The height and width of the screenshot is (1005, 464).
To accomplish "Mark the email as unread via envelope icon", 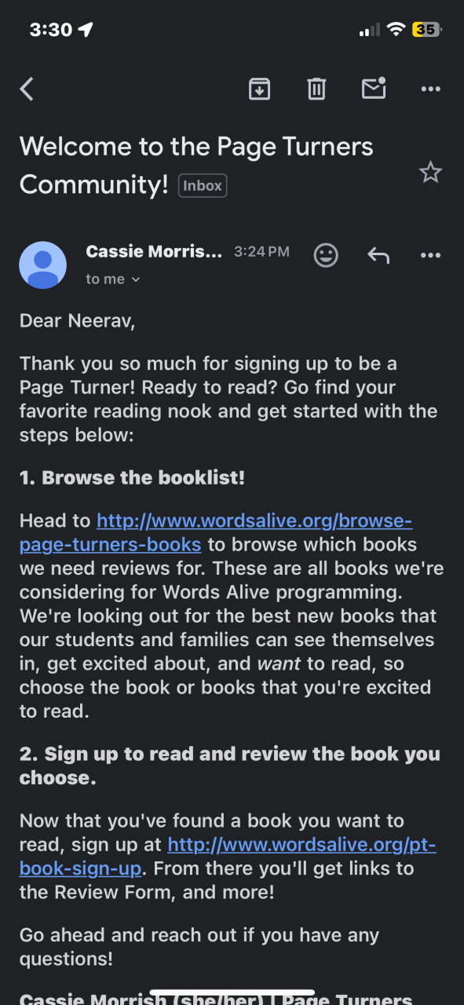I will pyautogui.click(x=374, y=88).
